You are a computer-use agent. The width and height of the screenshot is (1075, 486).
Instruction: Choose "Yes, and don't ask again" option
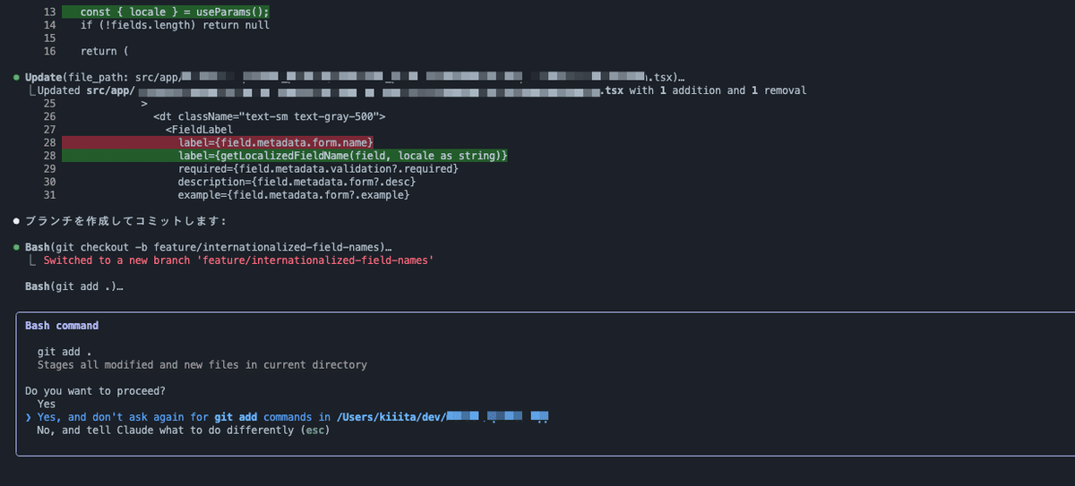(292, 417)
